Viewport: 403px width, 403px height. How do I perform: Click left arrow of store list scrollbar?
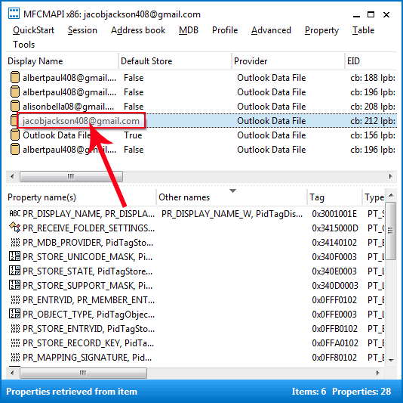[12, 176]
